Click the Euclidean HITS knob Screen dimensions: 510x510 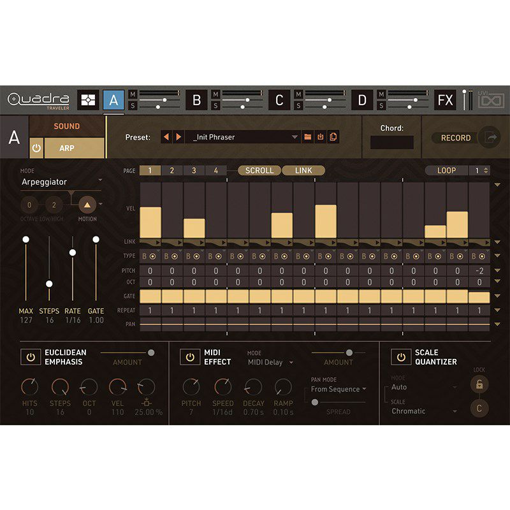point(29,387)
